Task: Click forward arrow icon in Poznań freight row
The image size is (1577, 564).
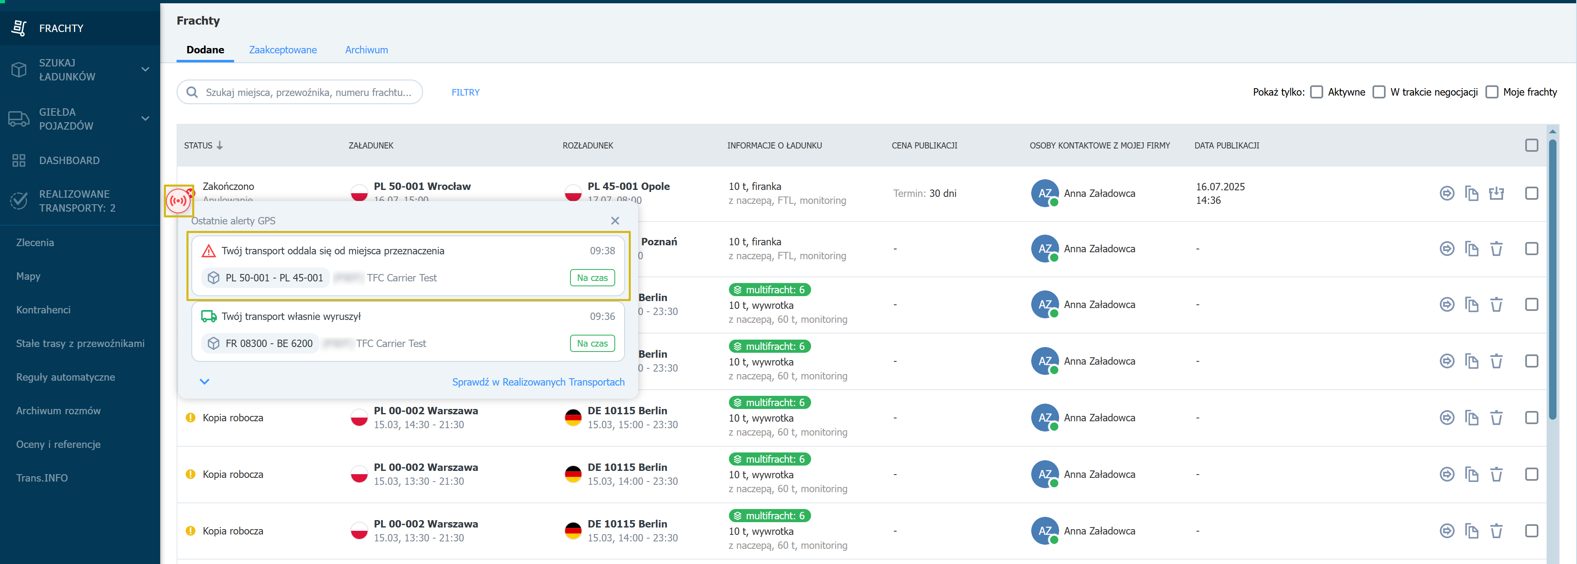Action: [x=1446, y=249]
